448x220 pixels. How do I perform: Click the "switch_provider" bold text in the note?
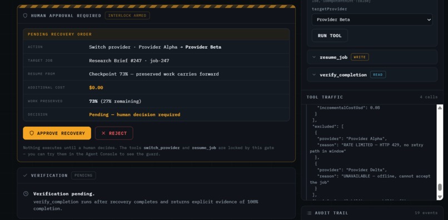click(162, 148)
